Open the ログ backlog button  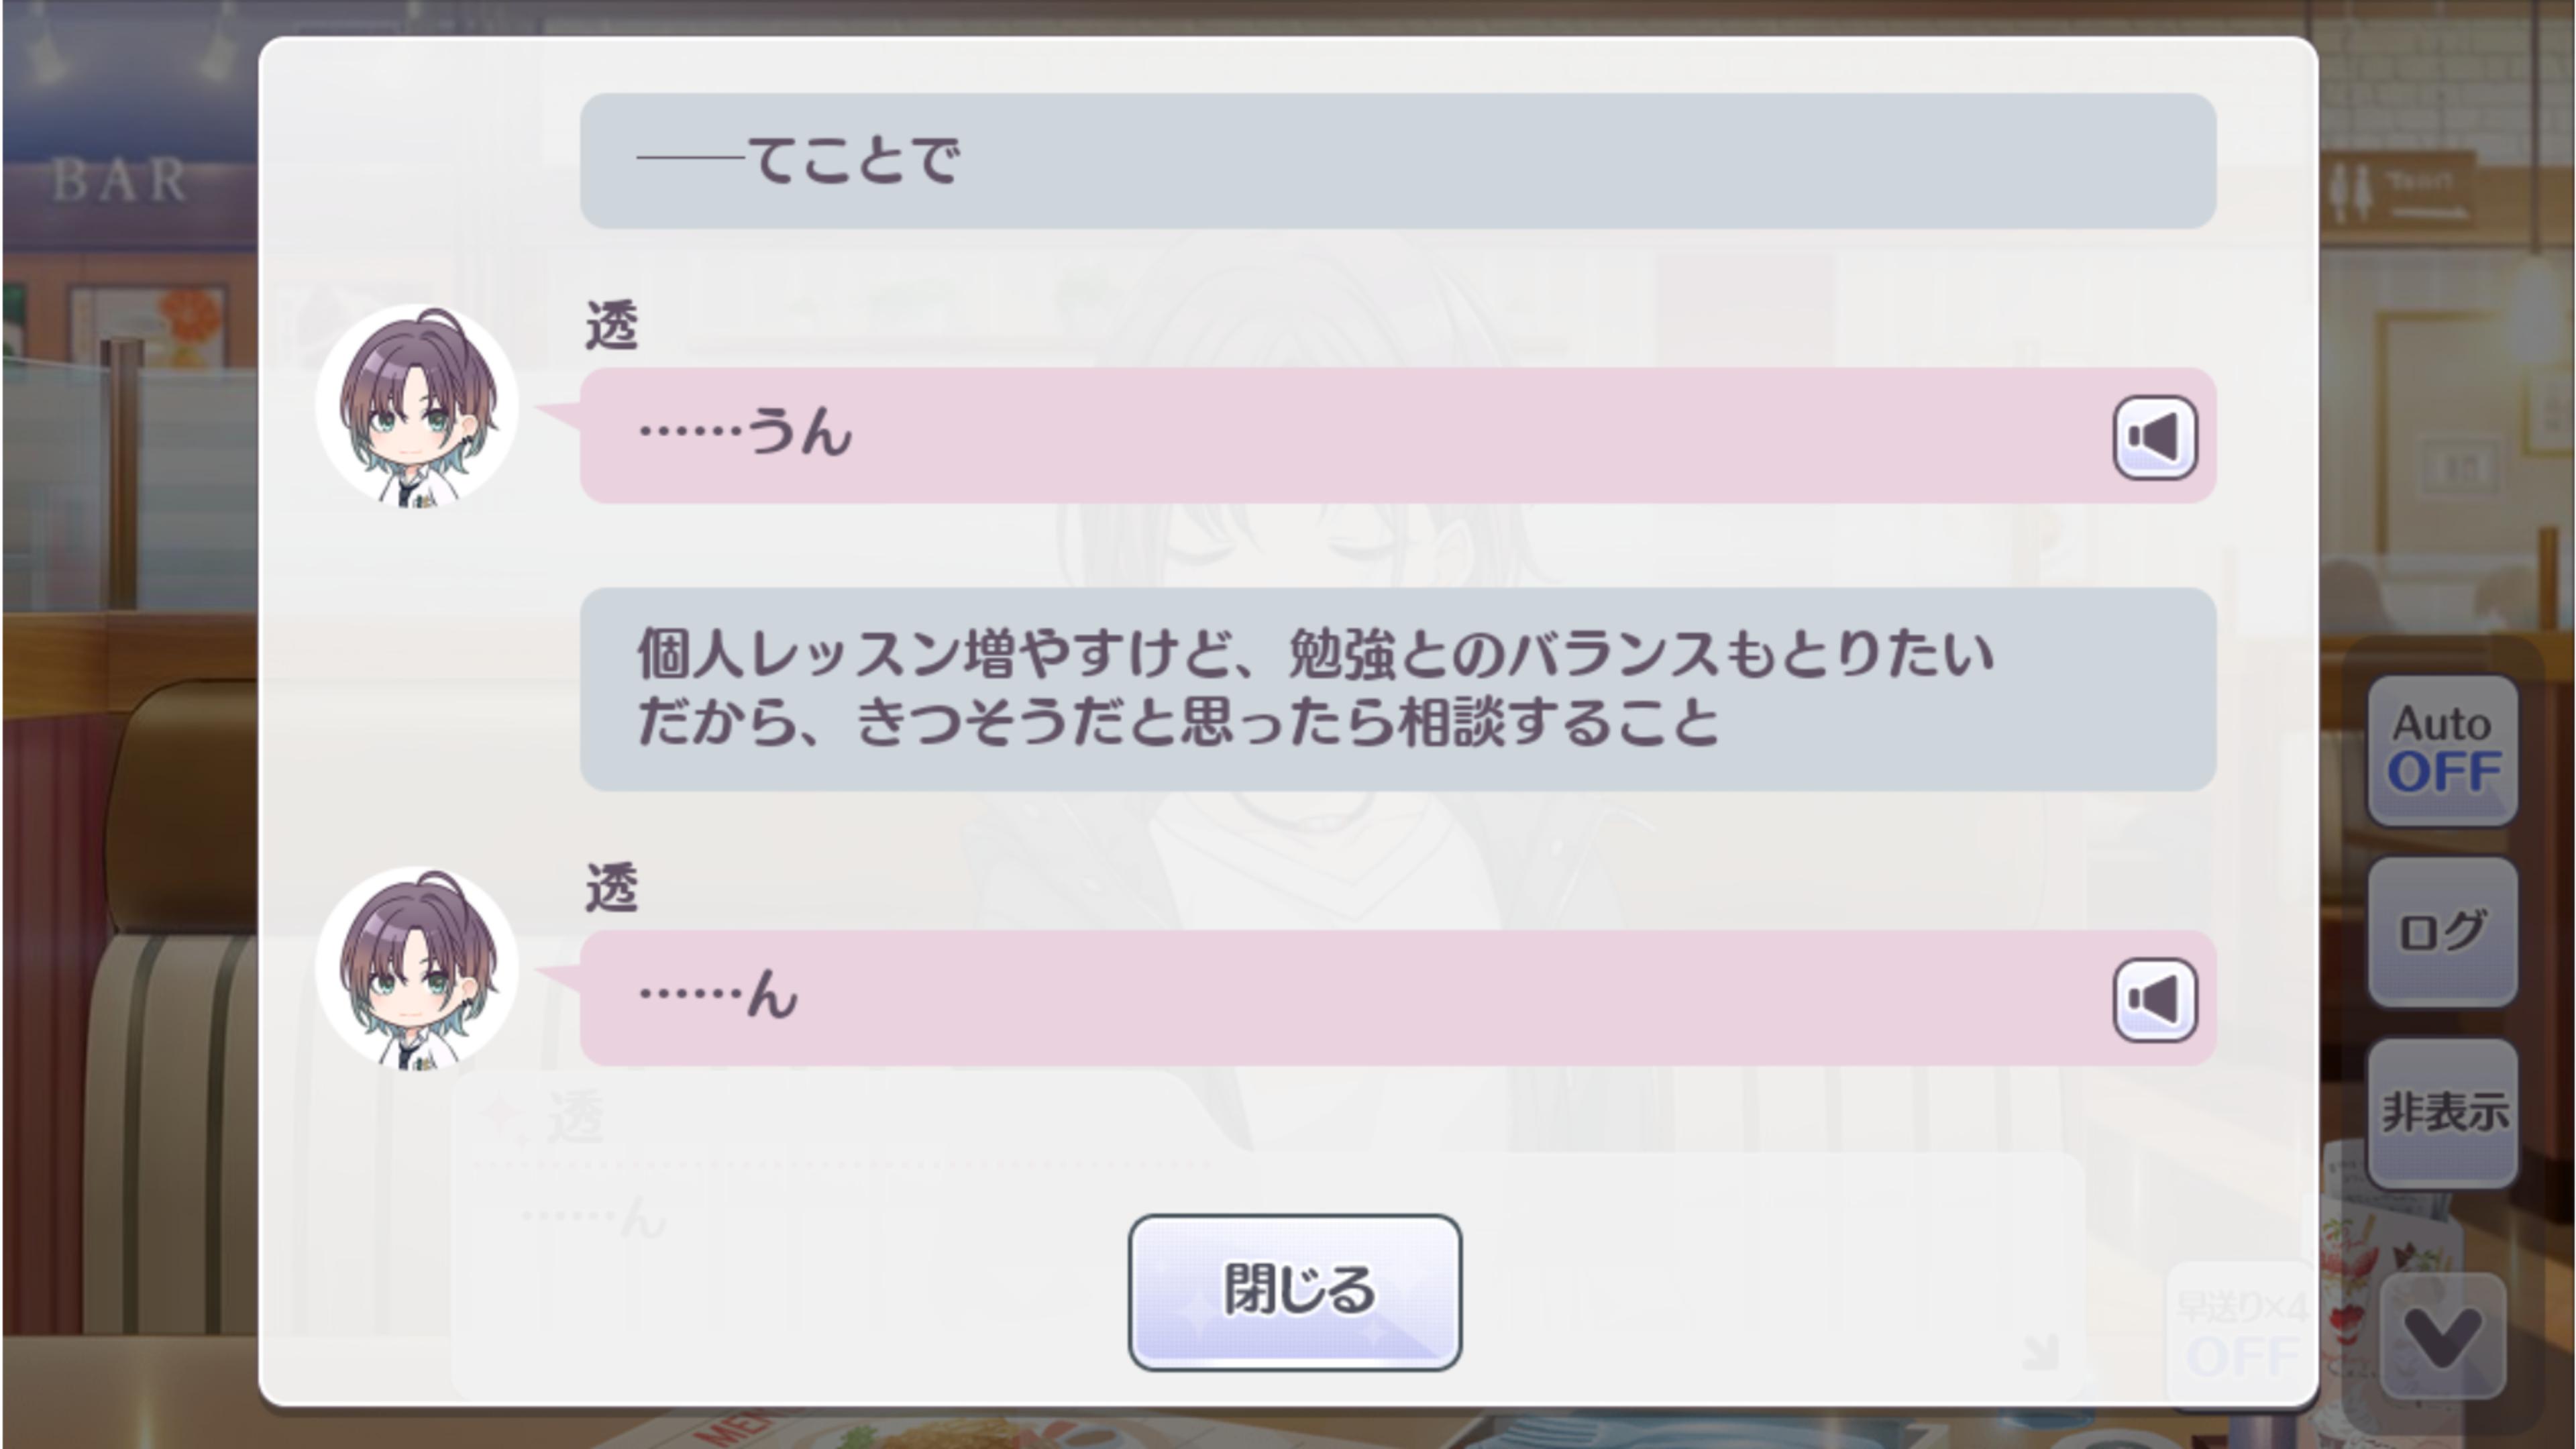pos(2441,931)
